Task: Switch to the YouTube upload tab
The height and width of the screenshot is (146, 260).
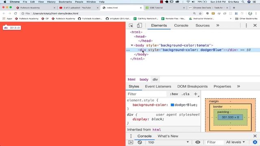Action: [78, 8]
